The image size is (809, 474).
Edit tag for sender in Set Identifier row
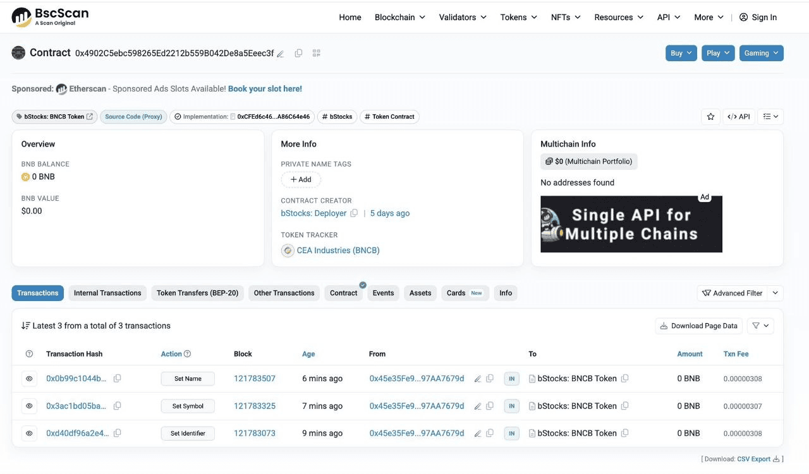[478, 434]
